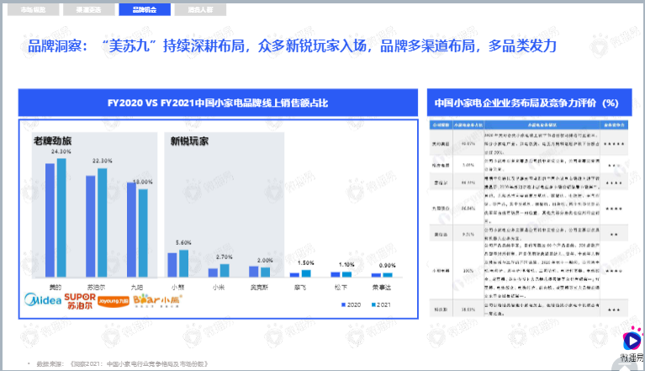Click the 美的 axis label
This screenshot has width=645, height=371.
point(56,287)
